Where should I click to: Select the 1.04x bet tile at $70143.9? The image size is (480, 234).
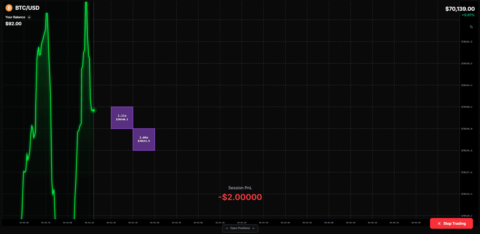coord(144,139)
